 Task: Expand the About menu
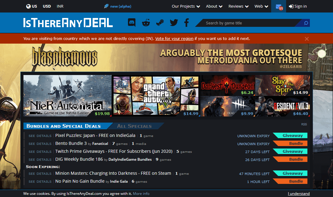[x=214, y=6]
